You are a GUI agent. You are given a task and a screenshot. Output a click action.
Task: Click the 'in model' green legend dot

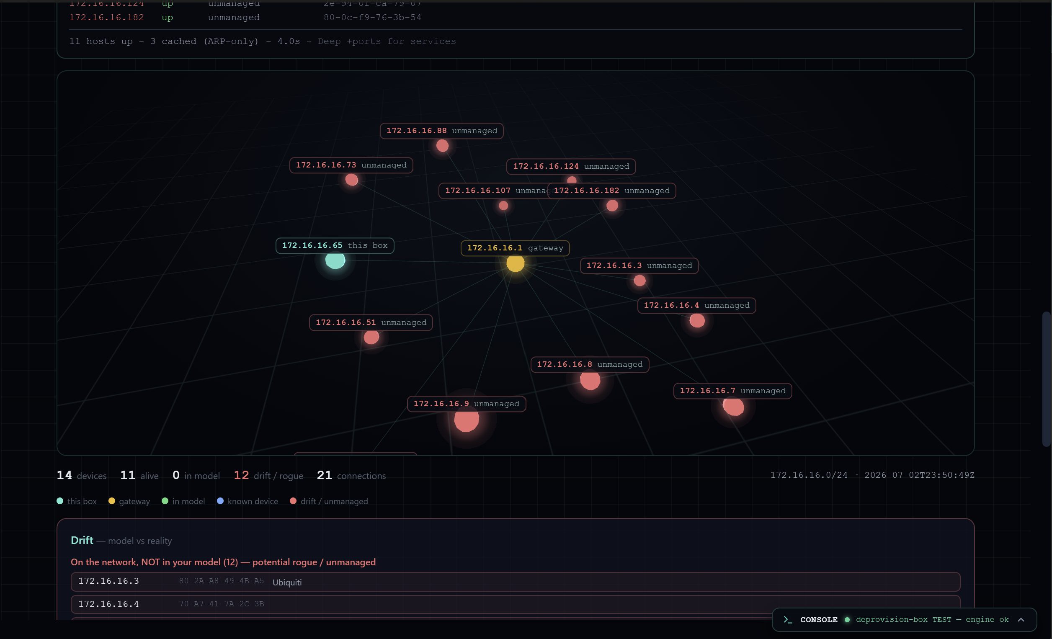[165, 501]
